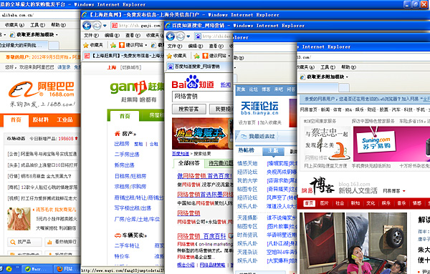Open 网易博客 dropdown arrow
This screenshot has height=274, width=430.
[404, 191]
